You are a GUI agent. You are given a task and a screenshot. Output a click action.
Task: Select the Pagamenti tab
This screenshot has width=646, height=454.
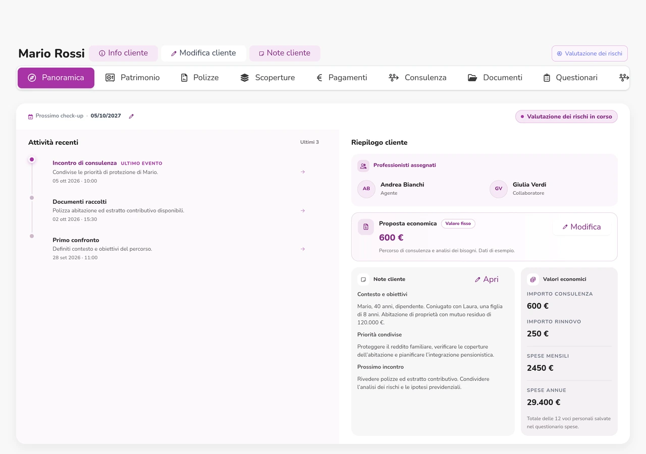[x=342, y=78]
